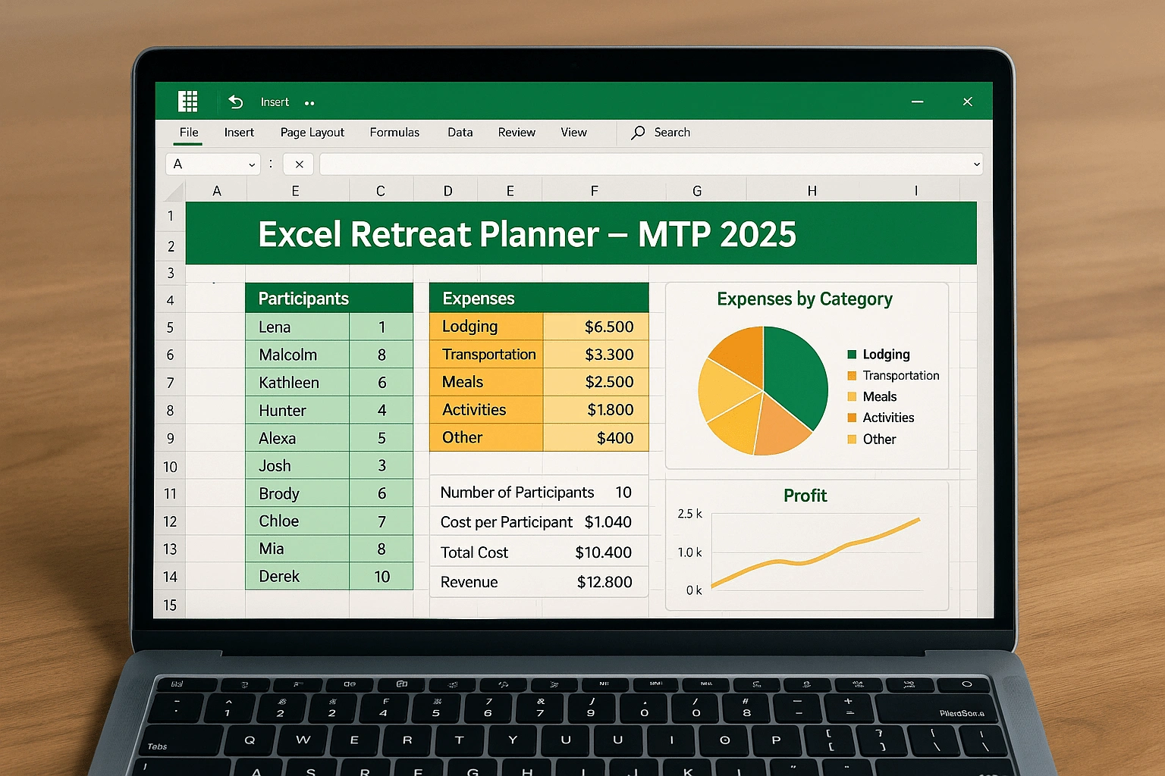Click inside the formula bar field
This screenshot has width=1165, height=776.
click(x=651, y=164)
